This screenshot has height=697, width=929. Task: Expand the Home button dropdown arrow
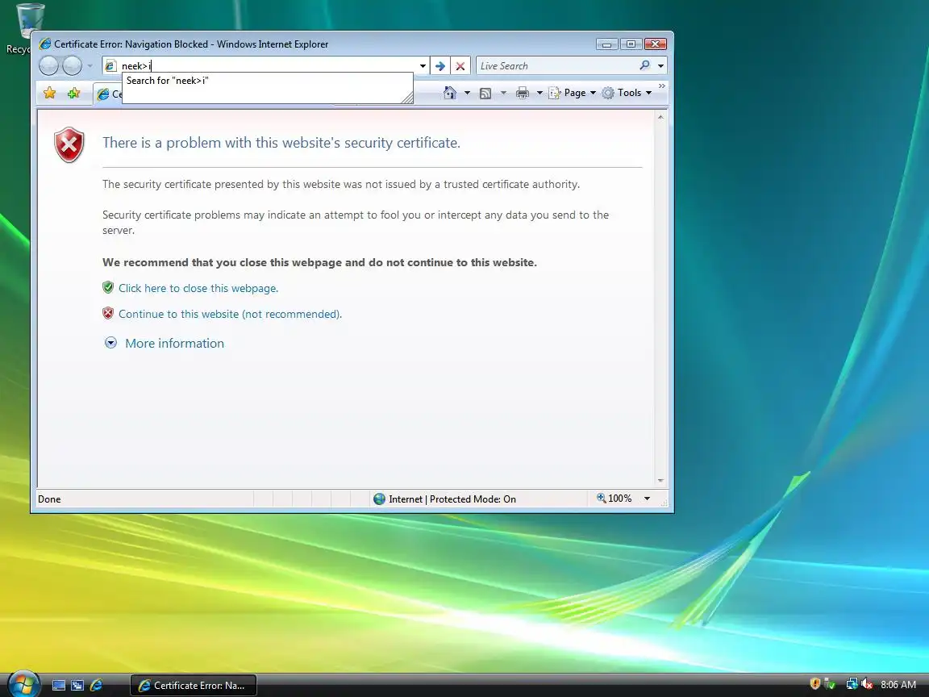(468, 93)
